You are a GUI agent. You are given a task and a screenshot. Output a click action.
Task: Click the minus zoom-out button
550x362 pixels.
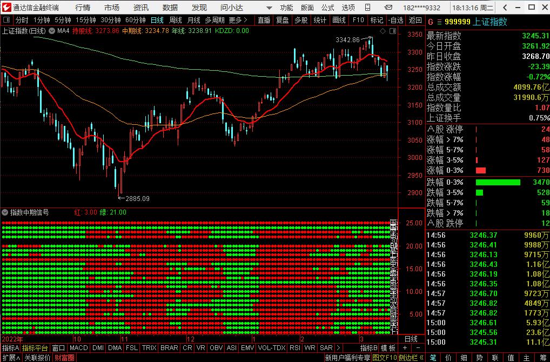point(418,347)
